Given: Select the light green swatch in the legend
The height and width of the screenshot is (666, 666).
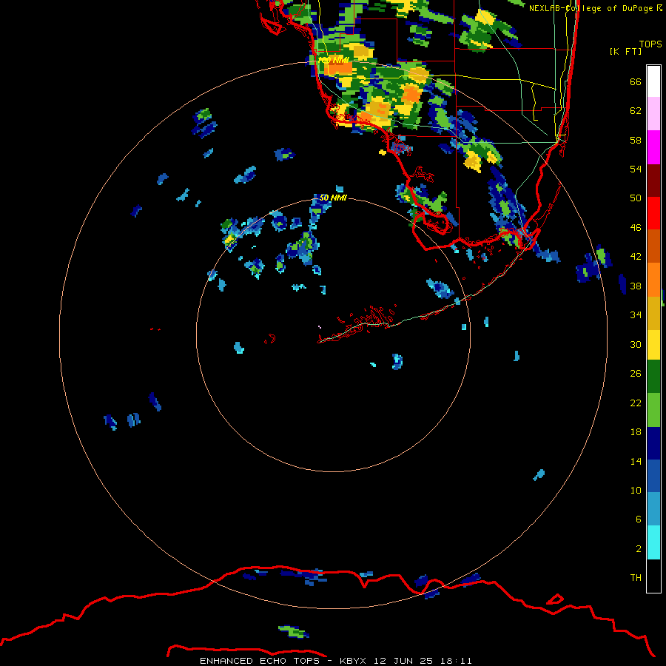Looking at the screenshot, I should coord(653,410).
